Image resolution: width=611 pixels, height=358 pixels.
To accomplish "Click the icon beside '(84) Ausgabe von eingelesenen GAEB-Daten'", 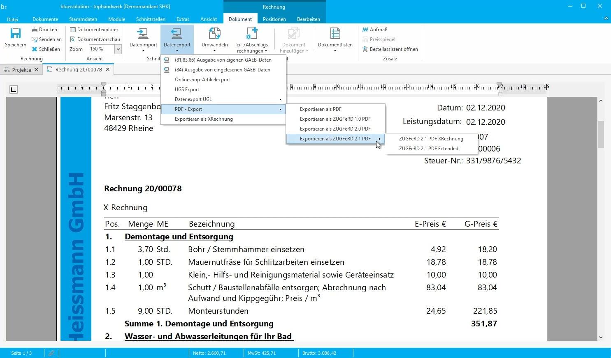I will point(167,70).
